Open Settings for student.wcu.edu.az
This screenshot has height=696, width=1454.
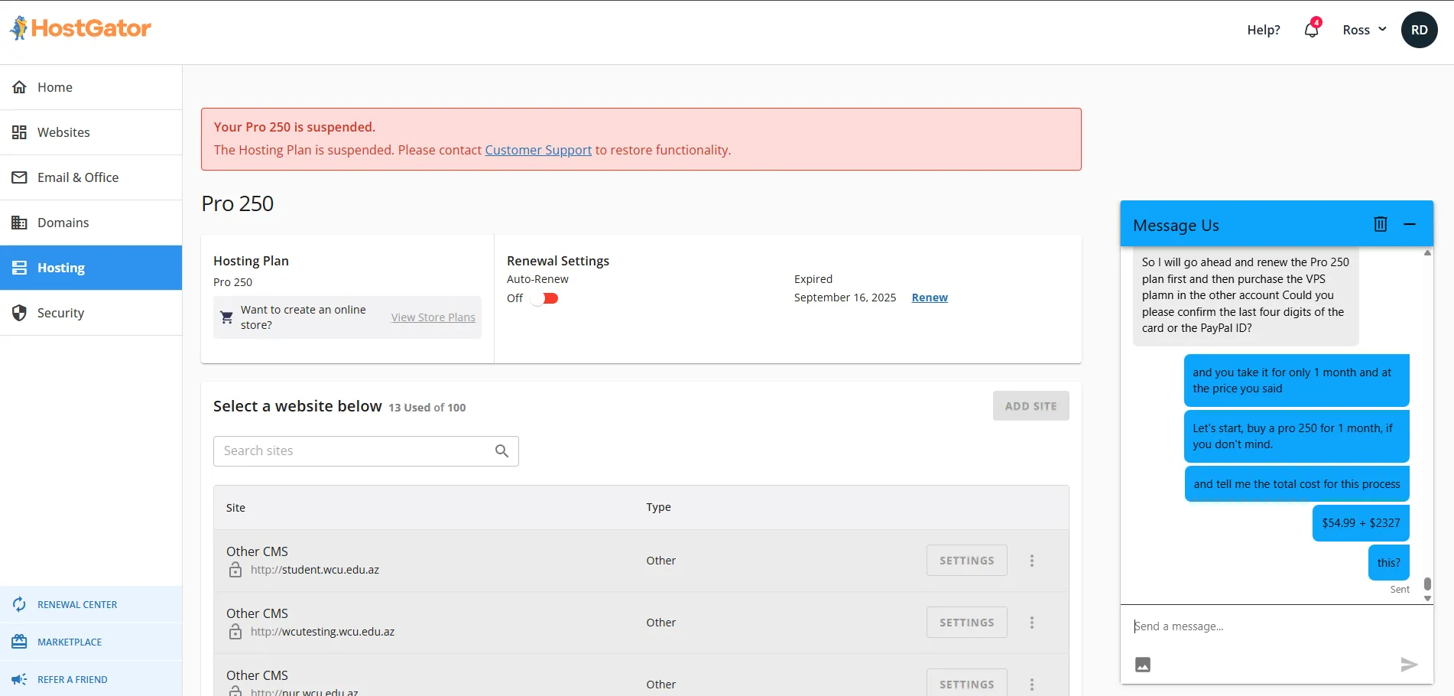click(966, 561)
